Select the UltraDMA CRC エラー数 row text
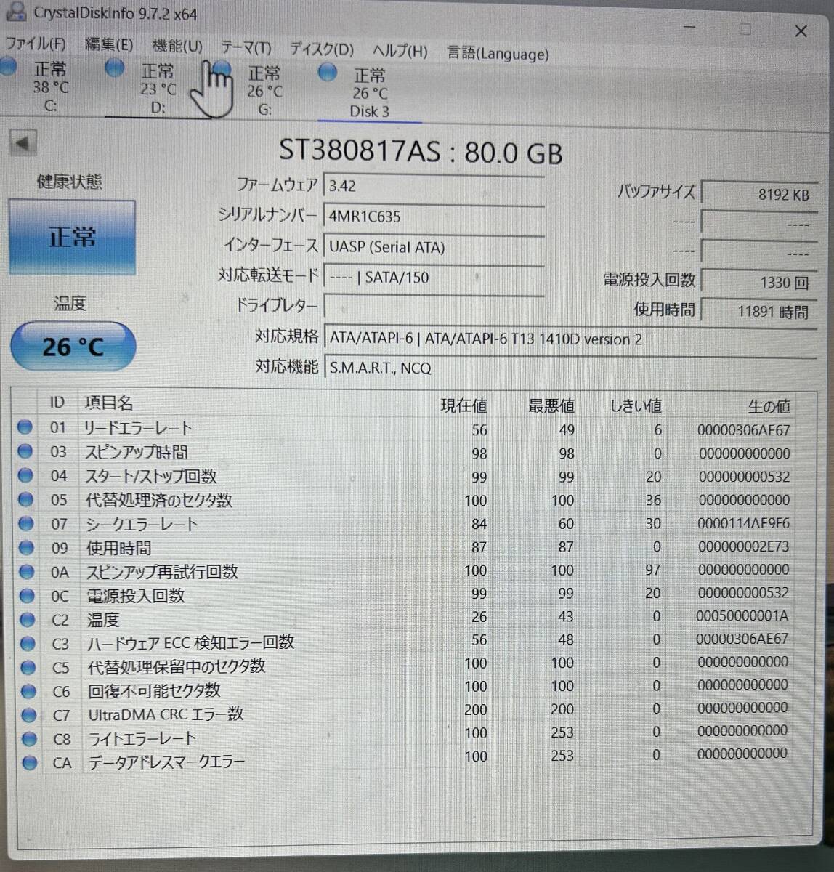 (166, 714)
